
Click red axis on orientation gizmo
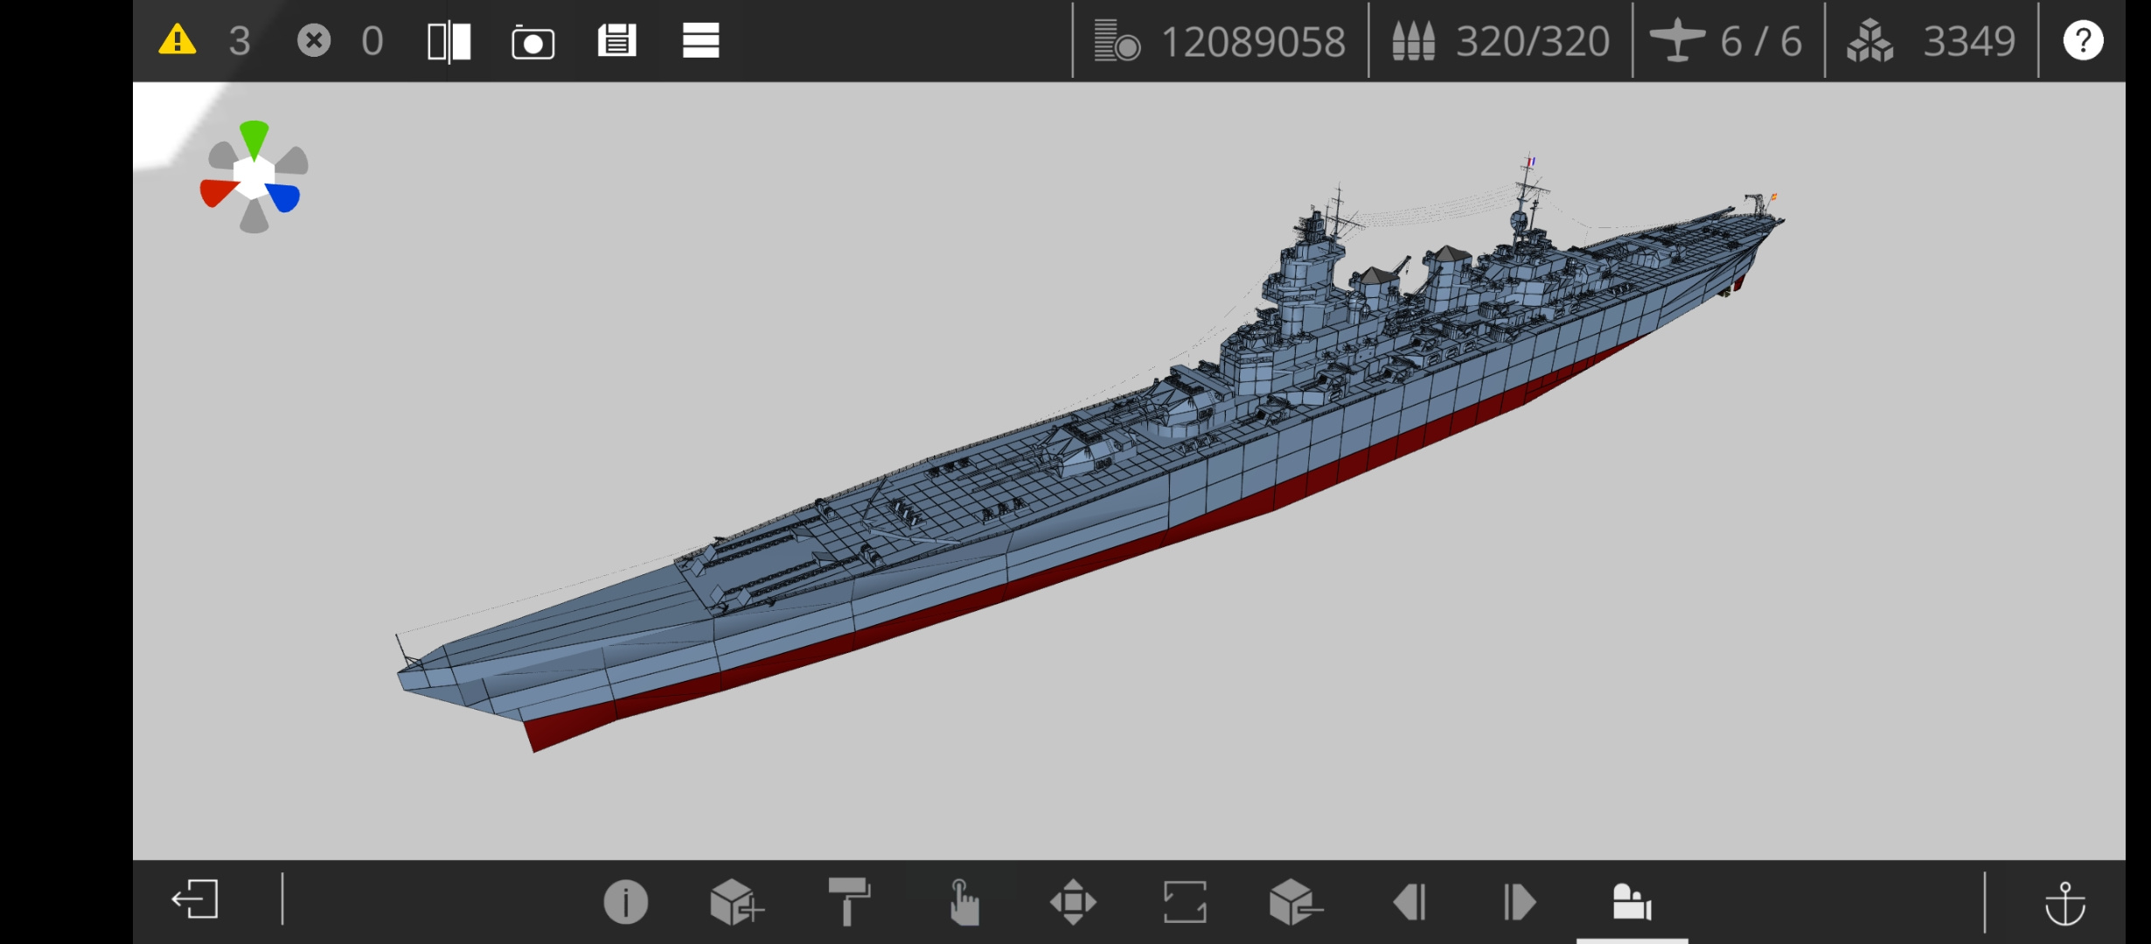tap(218, 192)
